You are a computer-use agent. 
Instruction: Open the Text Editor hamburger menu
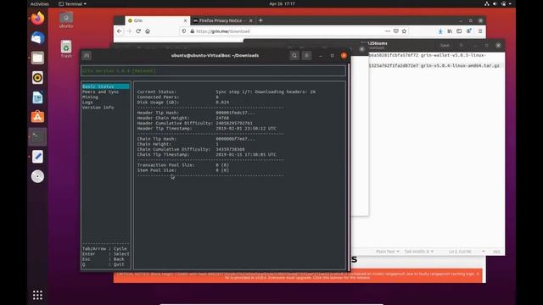point(462,45)
